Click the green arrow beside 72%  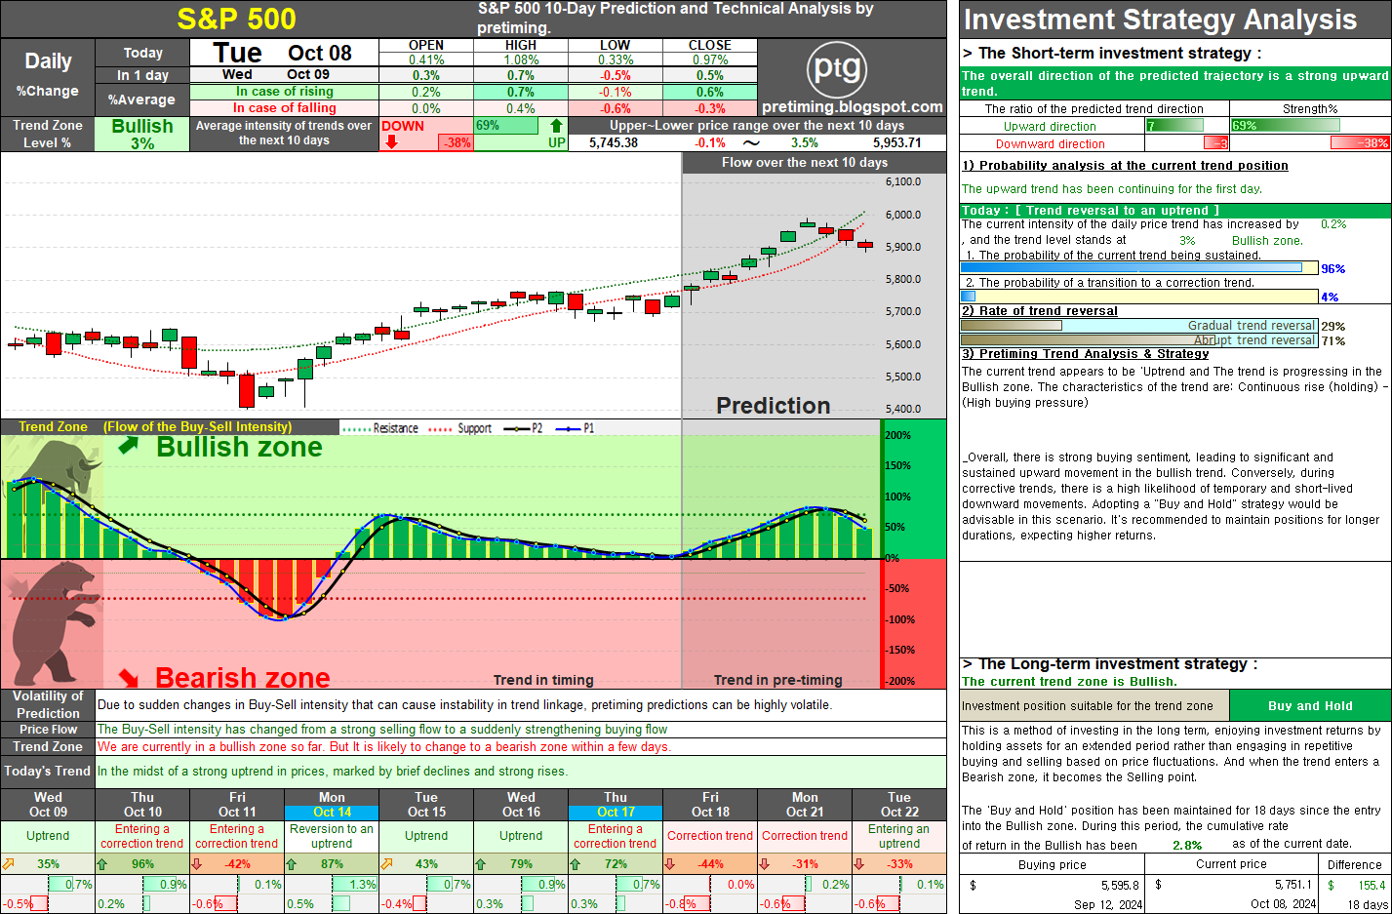coord(576,864)
